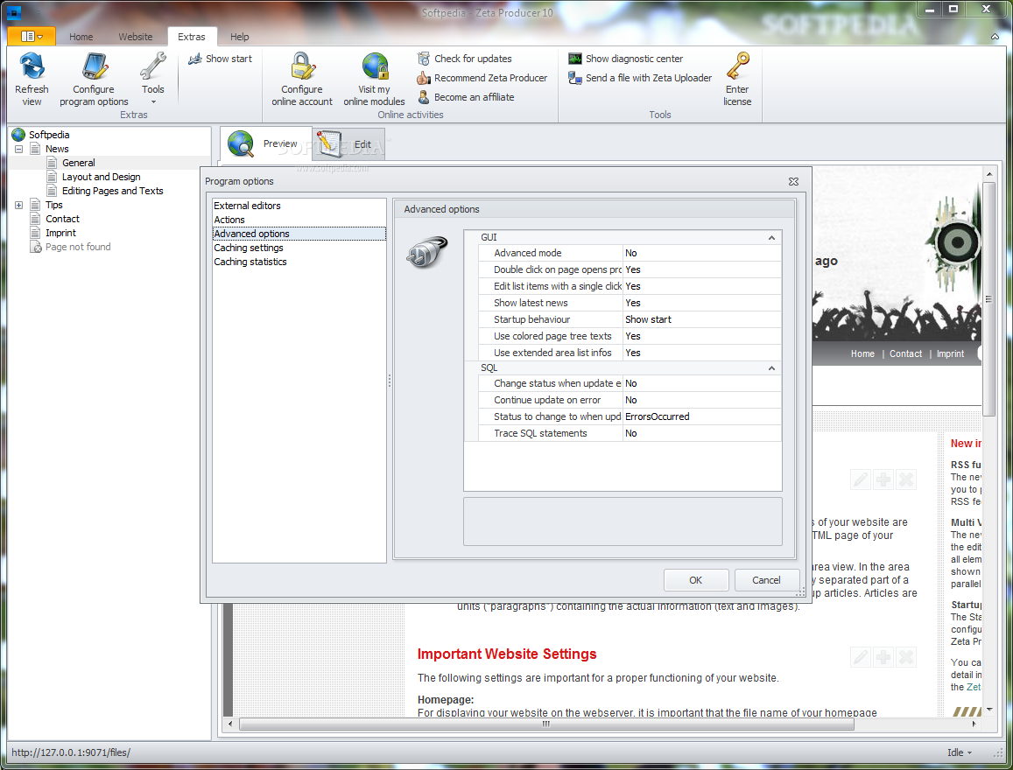Expand the Tips tree node
This screenshot has height=770, width=1013.
coord(18,206)
